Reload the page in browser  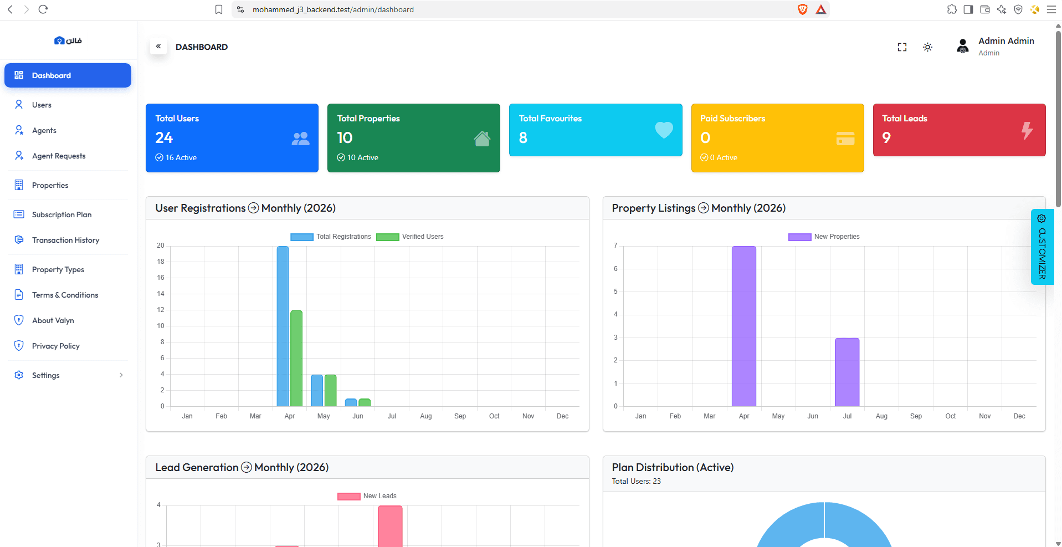click(43, 9)
